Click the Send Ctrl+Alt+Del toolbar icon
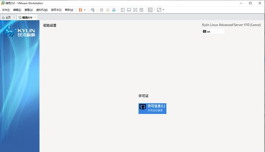The image size is (265, 152). tap(92, 10)
